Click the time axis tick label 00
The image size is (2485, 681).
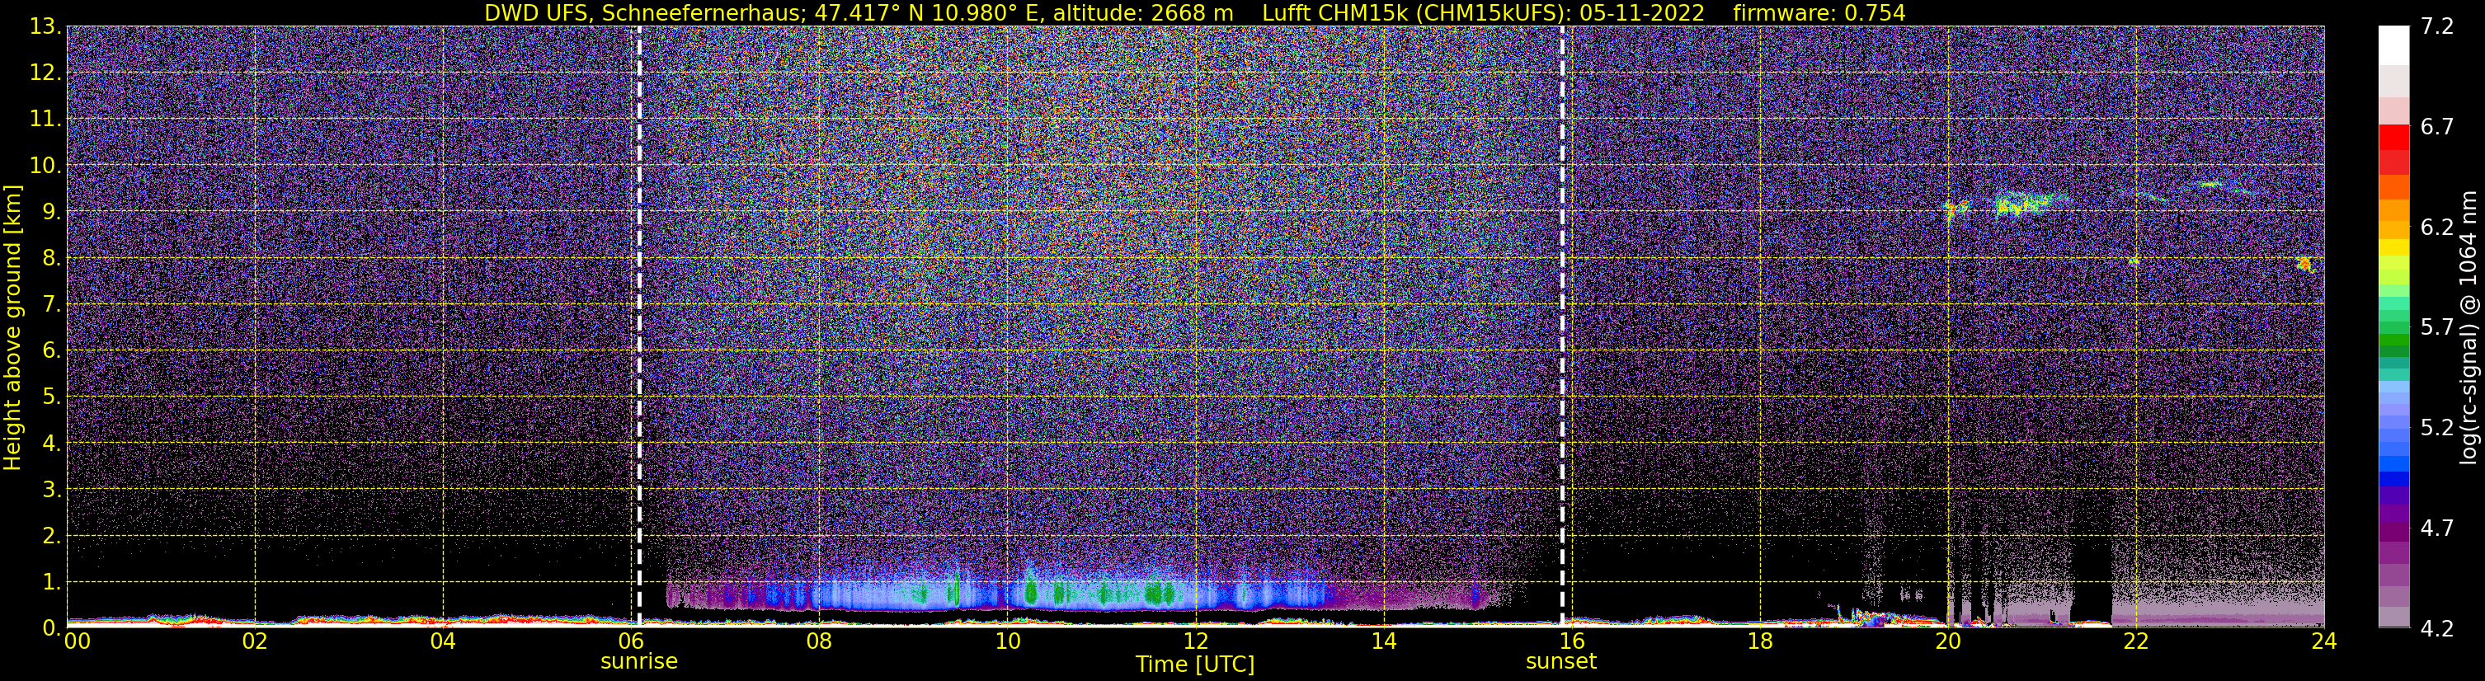pyautogui.click(x=78, y=641)
